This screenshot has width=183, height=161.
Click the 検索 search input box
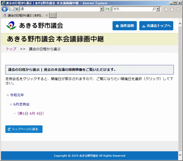click(132, 9)
